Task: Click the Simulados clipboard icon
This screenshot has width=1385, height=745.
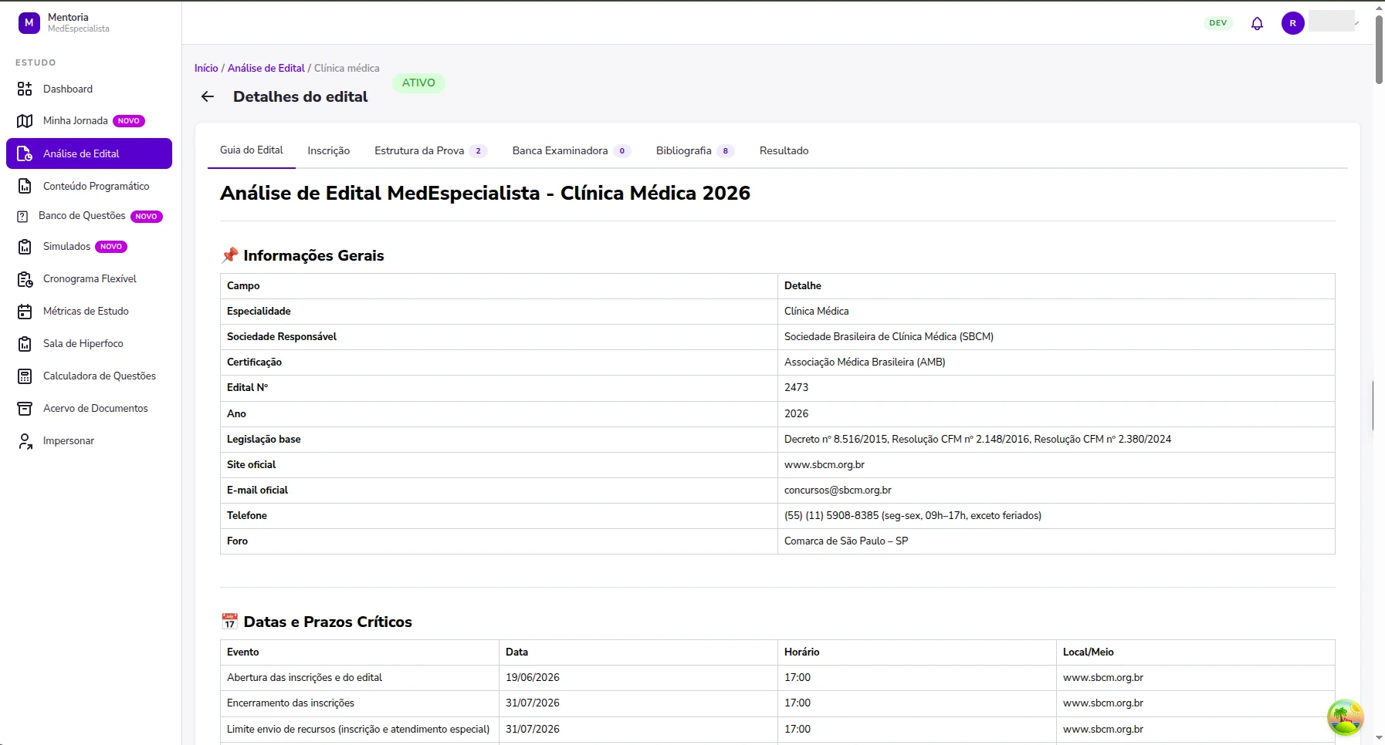Action: (25, 247)
